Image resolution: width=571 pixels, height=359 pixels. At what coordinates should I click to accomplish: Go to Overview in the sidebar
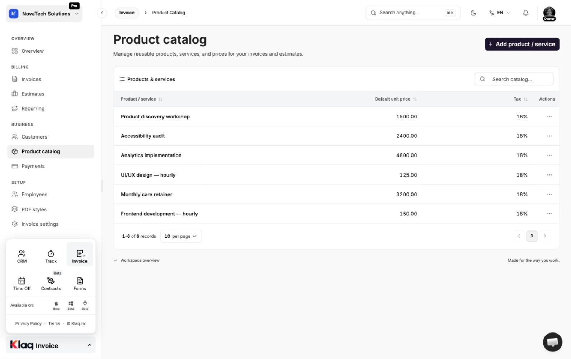tap(51, 51)
